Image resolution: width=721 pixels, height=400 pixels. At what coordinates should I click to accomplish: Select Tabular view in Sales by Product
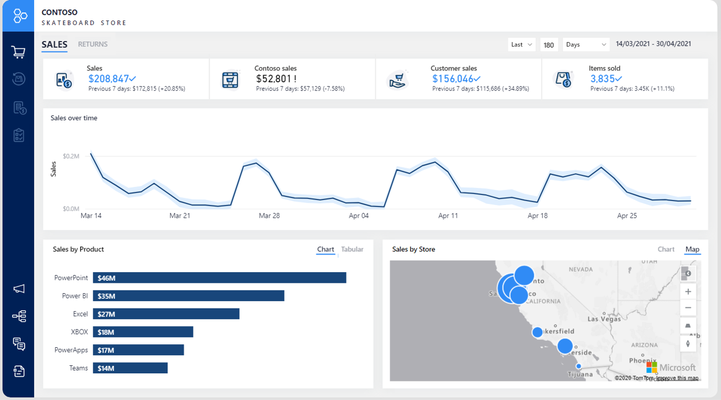click(x=352, y=249)
